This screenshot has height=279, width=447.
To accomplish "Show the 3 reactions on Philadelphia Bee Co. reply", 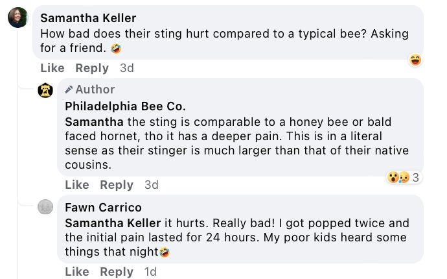I will (x=404, y=177).
